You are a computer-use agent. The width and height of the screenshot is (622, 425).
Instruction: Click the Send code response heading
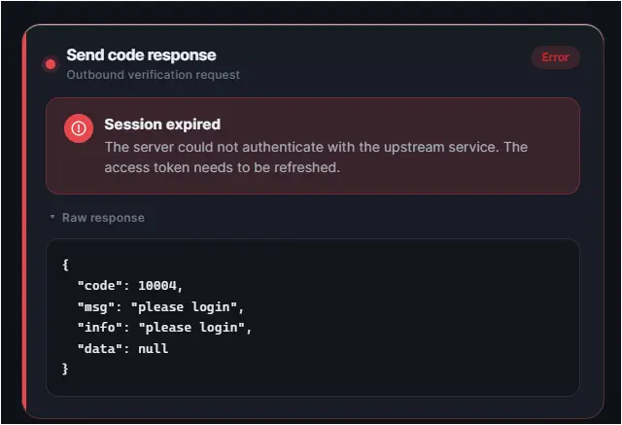click(x=141, y=54)
